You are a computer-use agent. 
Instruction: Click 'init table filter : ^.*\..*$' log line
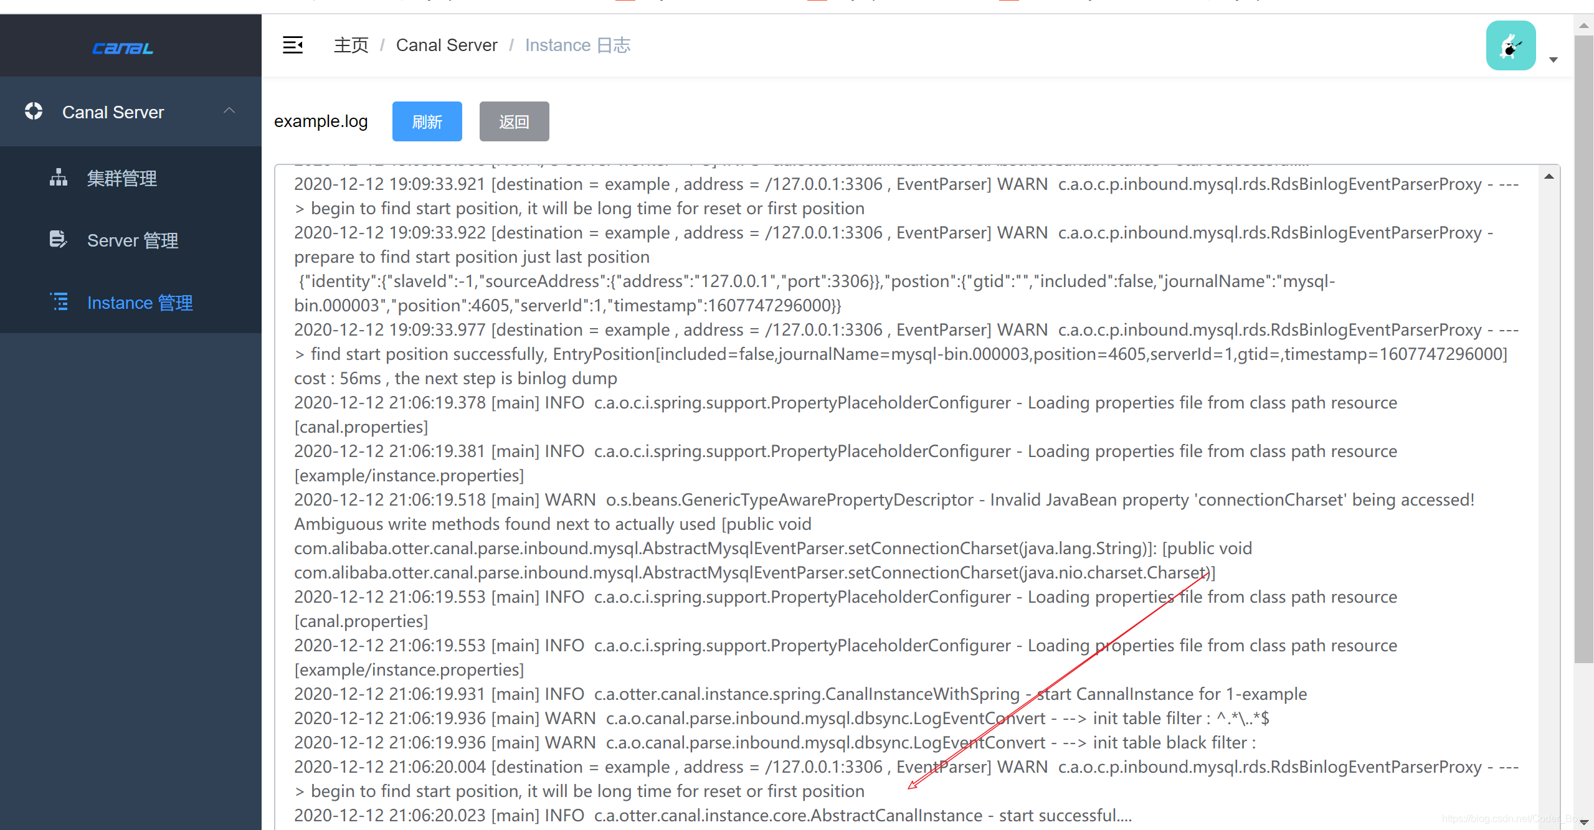782,719
